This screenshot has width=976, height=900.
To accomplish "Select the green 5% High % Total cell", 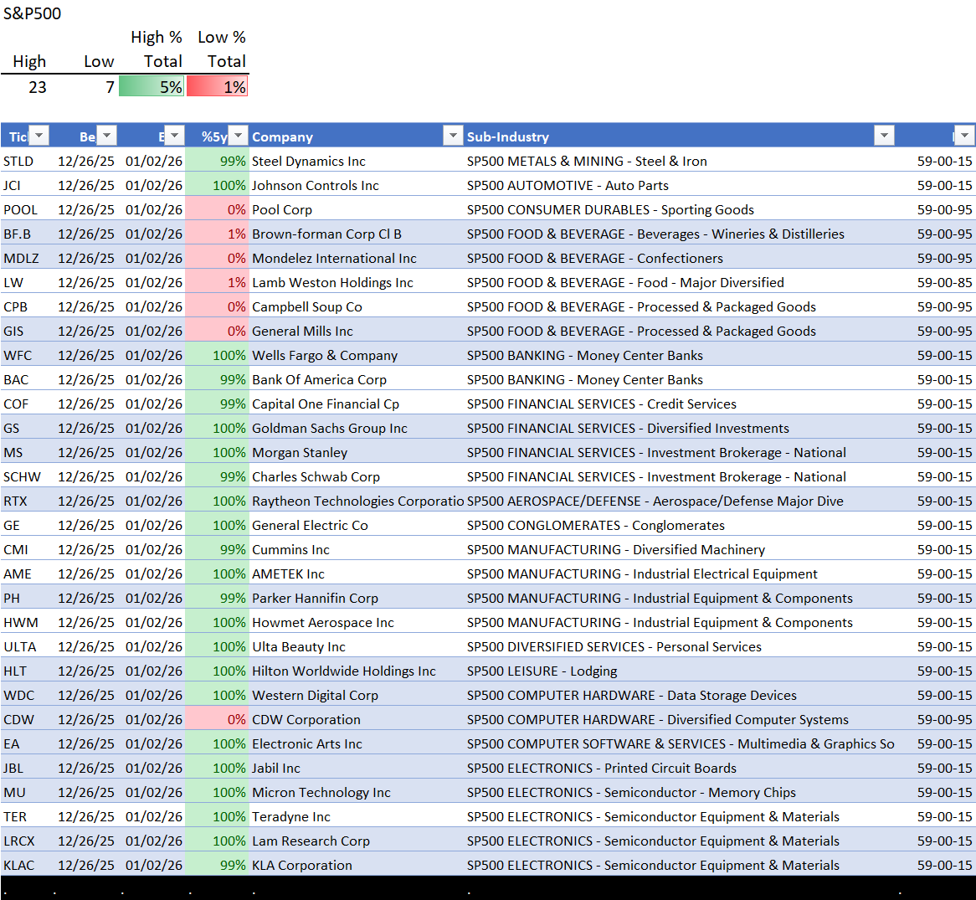I will [x=152, y=86].
